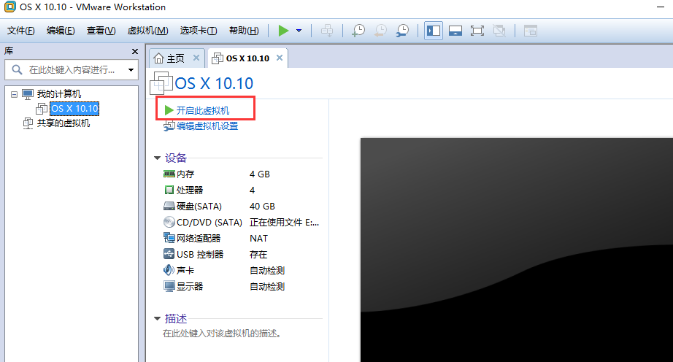Click 正在使用文件 E:... value
This screenshot has height=362, width=673.
tap(284, 222)
